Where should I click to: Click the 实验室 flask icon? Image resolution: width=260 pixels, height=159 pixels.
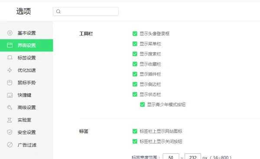(x=10, y=120)
